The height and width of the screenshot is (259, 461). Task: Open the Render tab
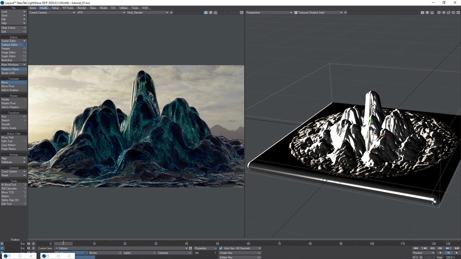tap(82, 8)
